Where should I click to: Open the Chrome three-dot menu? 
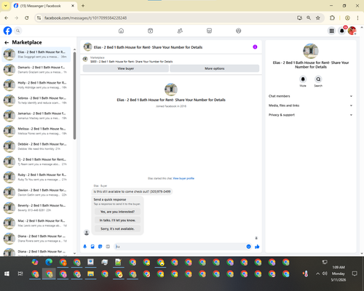pyautogui.click(x=357, y=18)
